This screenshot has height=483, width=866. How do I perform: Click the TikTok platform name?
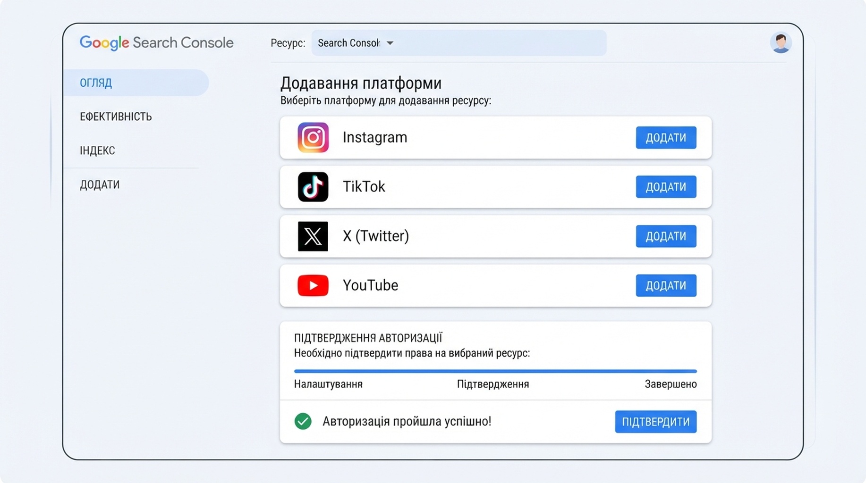coord(364,187)
